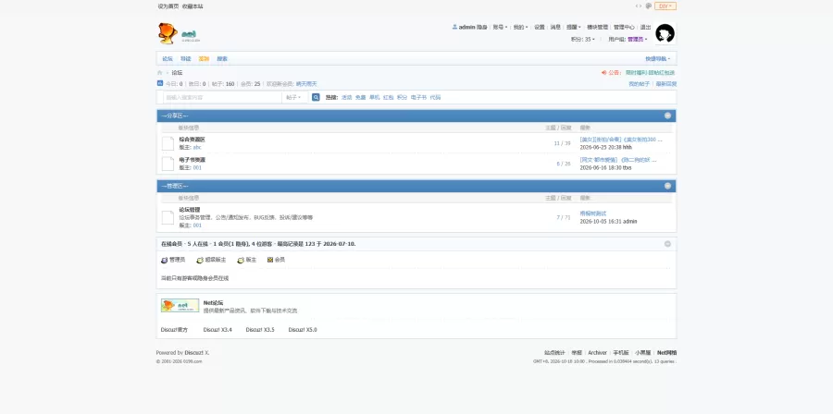Viewport: 833px width, 414px height.
Task: Select the 导读 navigation tab
Action: coord(185,59)
